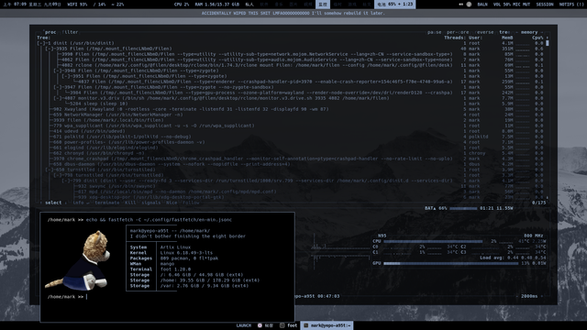Screen dimensions: 587x330
Task: Click the CPU 2% top bar module
Action: pyautogui.click(x=182, y=5)
